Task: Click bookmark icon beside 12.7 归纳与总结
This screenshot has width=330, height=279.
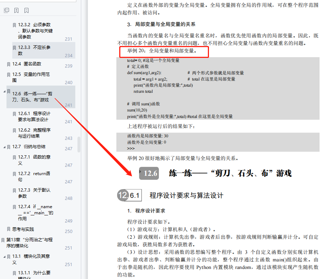Action: click(x=9, y=147)
